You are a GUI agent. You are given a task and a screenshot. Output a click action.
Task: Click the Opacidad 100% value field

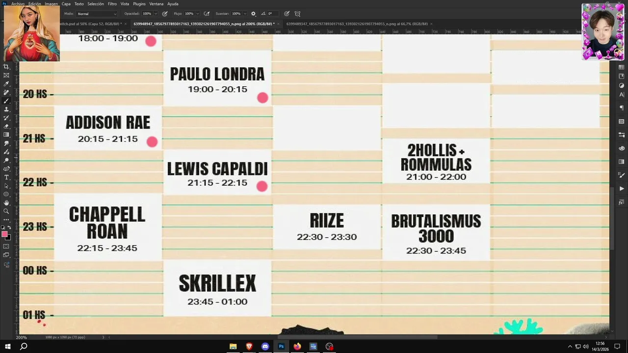(147, 14)
